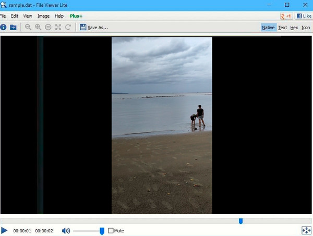Open the Image menu
The image size is (313, 236).
pos(43,16)
